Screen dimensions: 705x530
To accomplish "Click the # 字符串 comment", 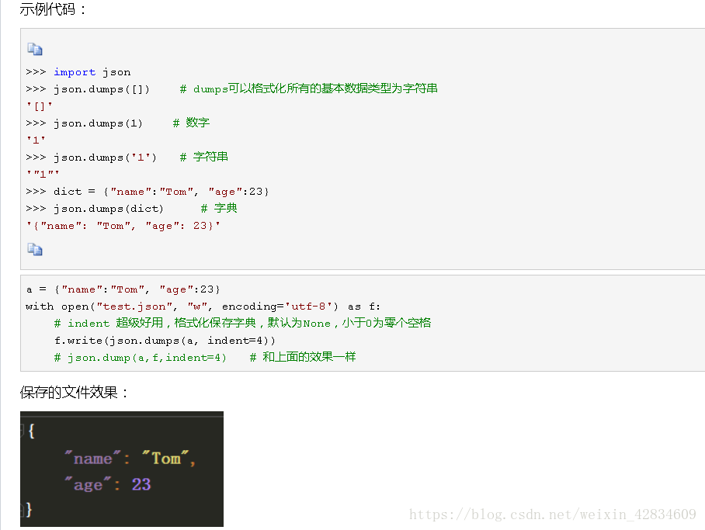I will pyautogui.click(x=204, y=157).
